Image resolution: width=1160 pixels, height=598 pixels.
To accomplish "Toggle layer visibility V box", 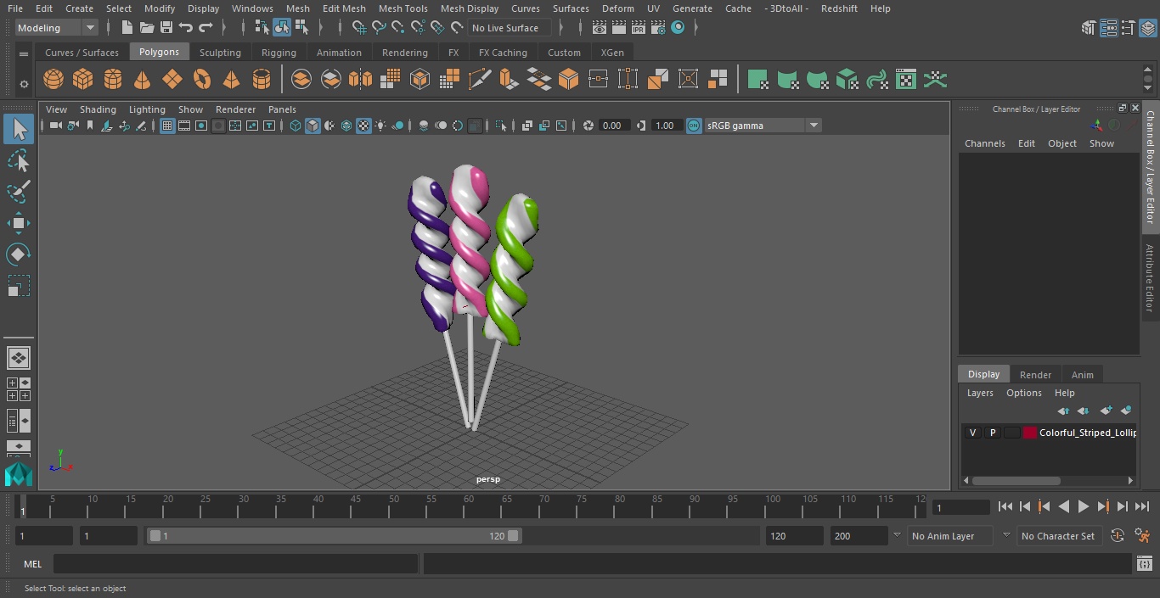I will 972,433.
